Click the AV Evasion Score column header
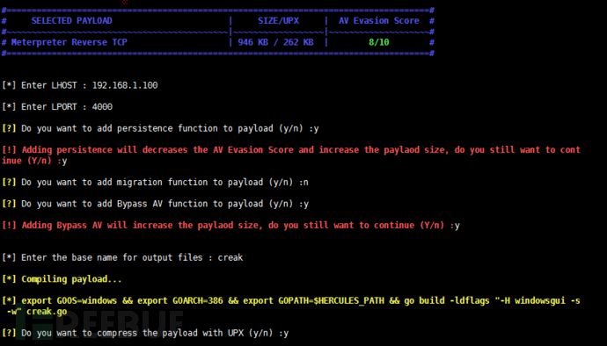Viewport: 607px width, 346px height. pos(379,21)
